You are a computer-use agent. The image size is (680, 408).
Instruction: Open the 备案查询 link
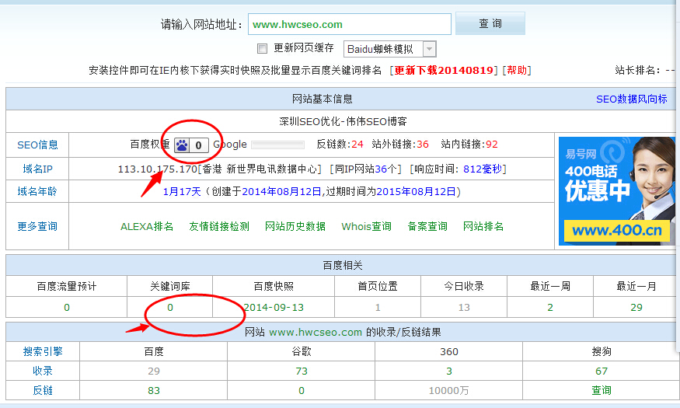427,226
